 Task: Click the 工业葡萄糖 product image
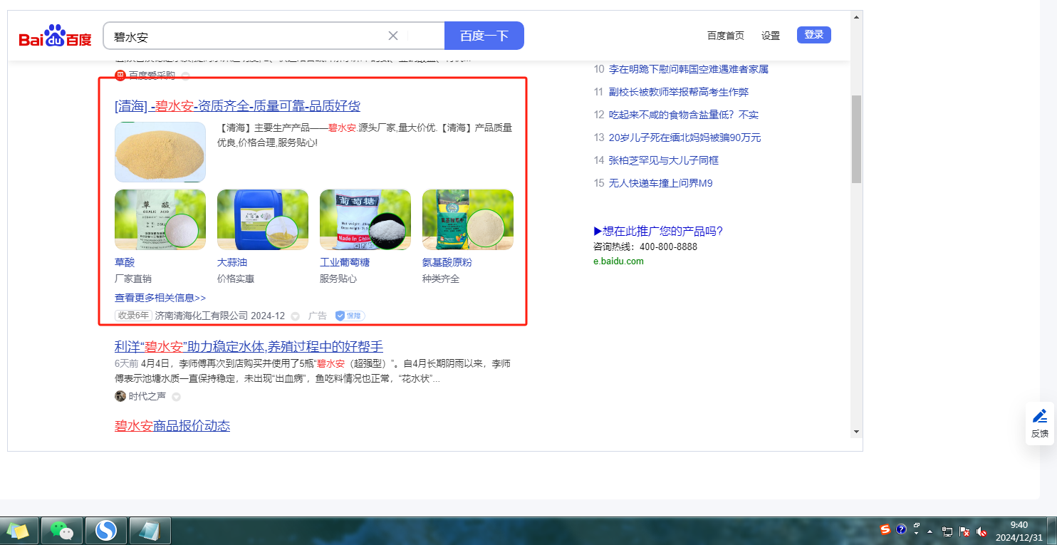365,219
